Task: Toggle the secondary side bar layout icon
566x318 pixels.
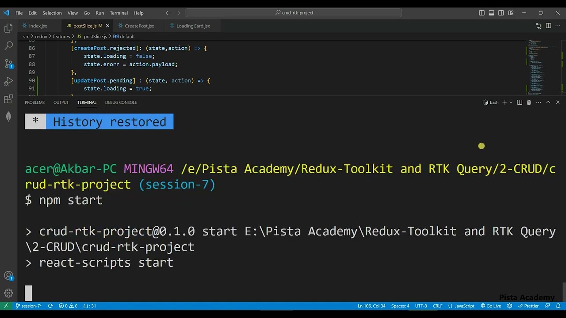Action: [x=501, y=13]
